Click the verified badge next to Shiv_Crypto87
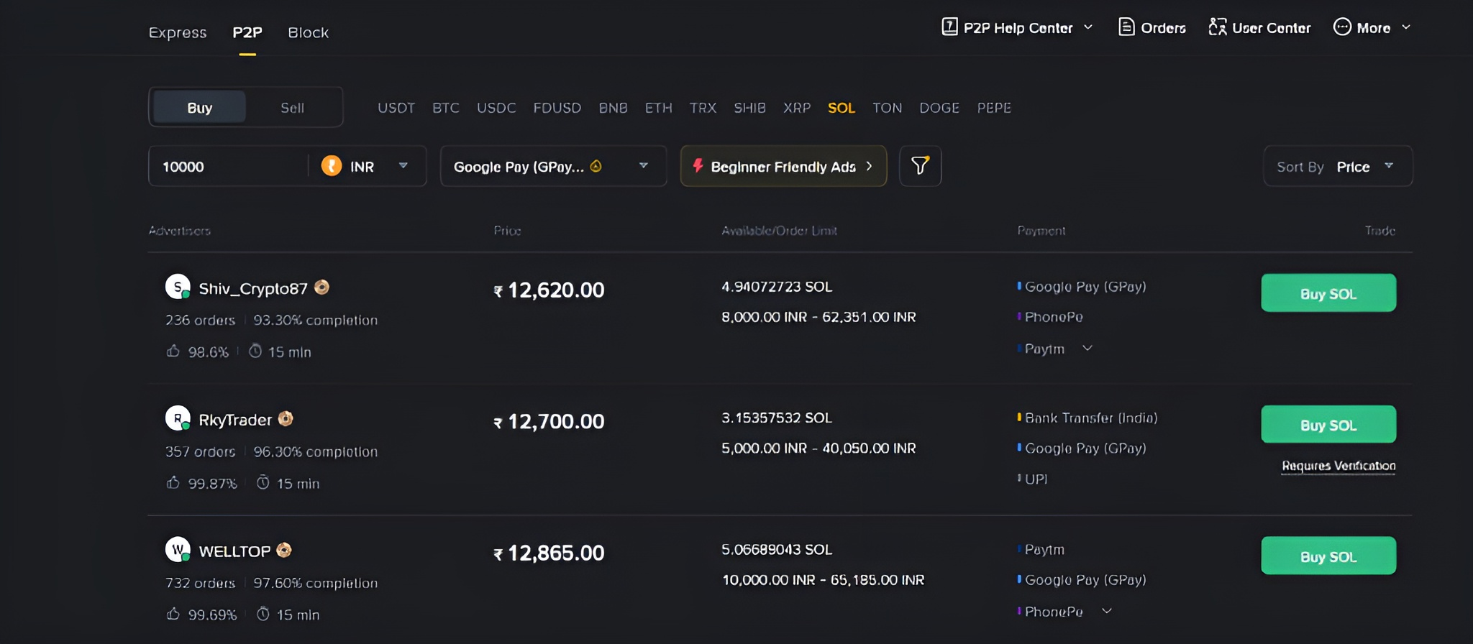Screen dimensions: 1473x644 pos(321,287)
